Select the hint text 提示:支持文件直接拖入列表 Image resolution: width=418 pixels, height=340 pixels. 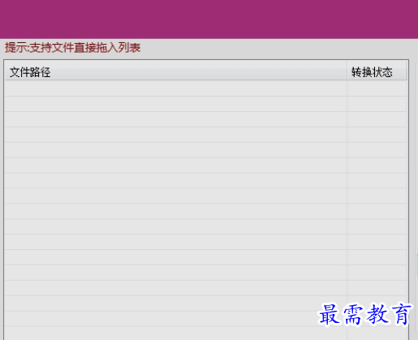point(72,48)
